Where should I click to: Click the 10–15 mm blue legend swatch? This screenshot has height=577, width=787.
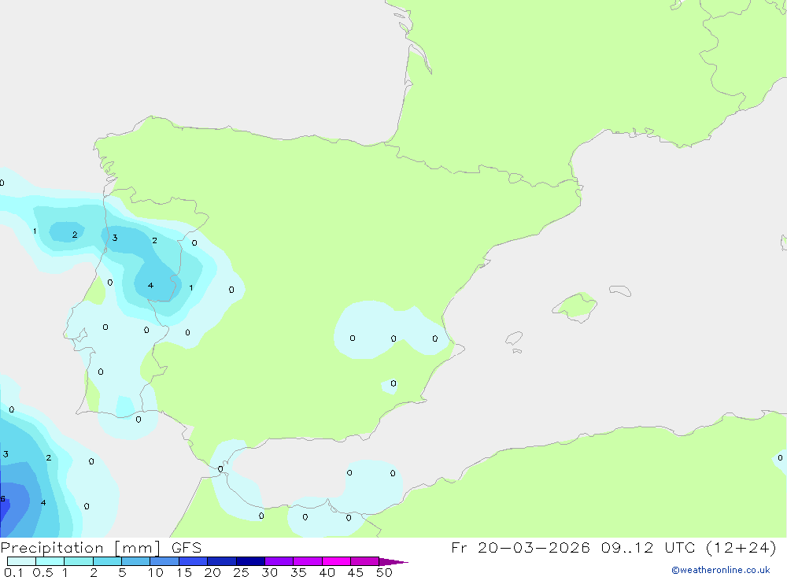pos(164,561)
